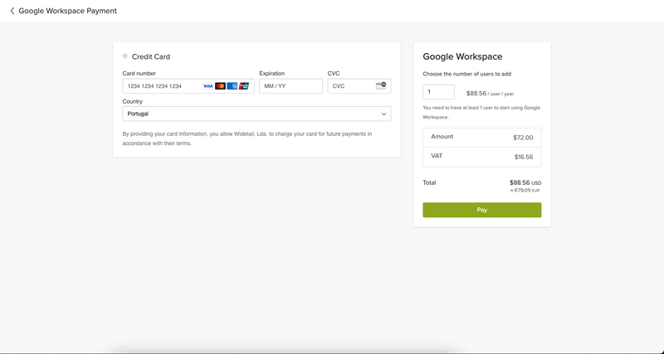
Task: Click the CVC card hint icon
Action: tap(381, 85)
